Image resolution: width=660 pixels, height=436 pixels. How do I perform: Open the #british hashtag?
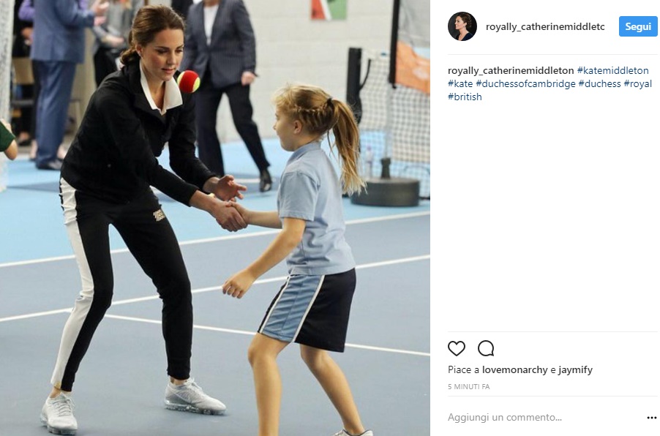(x=465, y=97)
